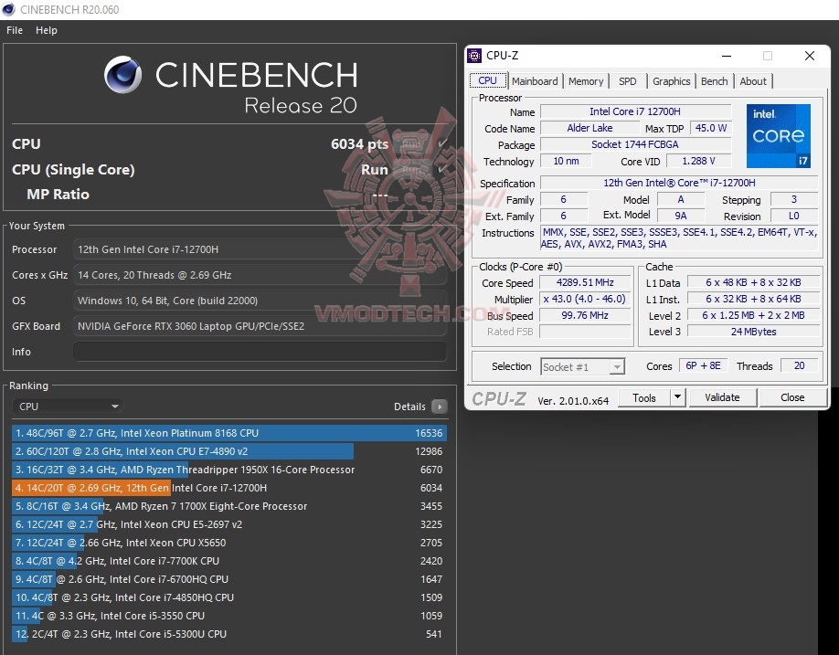Select the Ryzen Threadripper 1950X ranking row
839x655 pixels.
tap(229, 470)
